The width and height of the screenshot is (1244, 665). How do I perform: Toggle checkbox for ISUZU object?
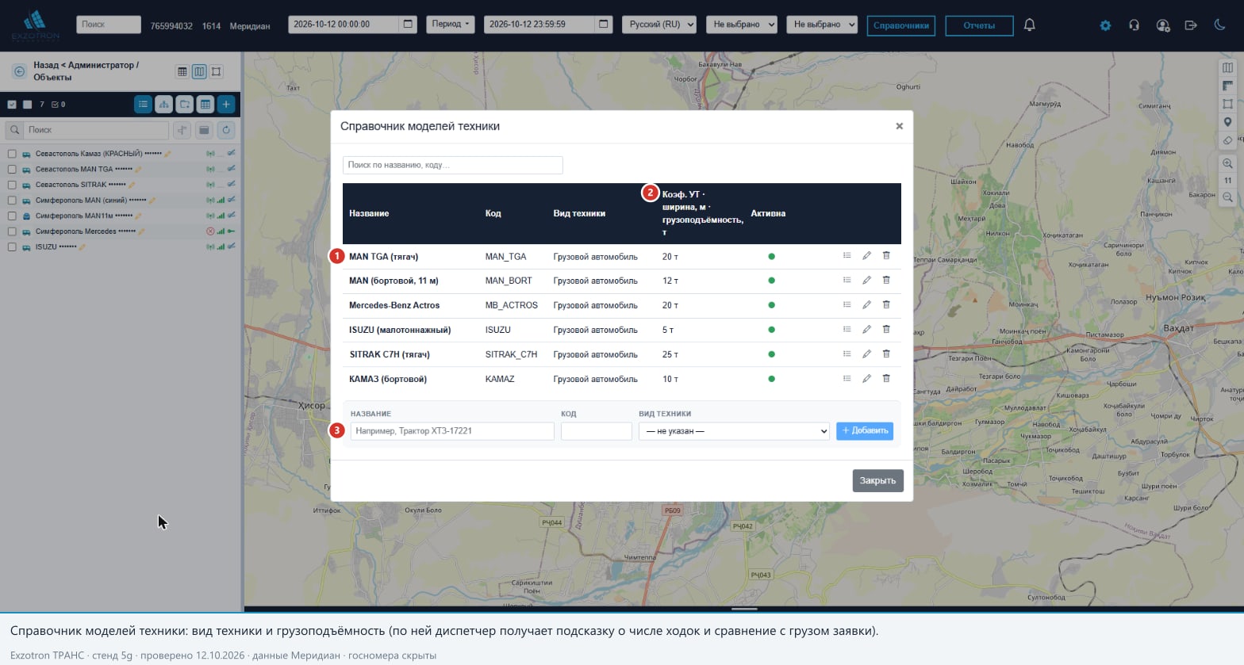click(12, 247)
